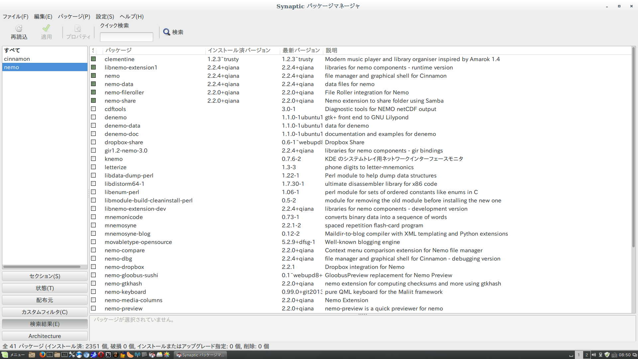Sort by the パッケージ column header
This screenshot has height=359, width=638.
click(154, 50)
